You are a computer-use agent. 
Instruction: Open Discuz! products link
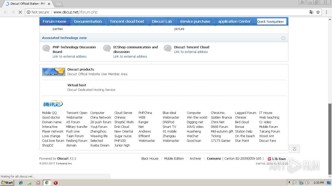tap(81, 69)
